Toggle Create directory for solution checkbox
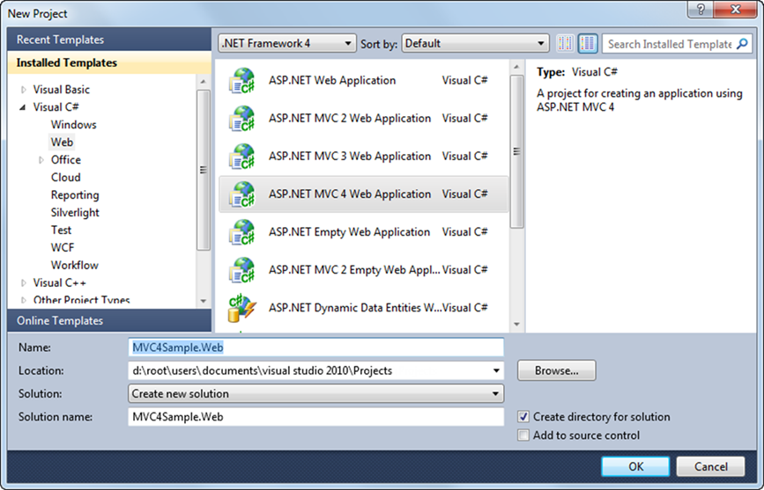The image size is (764, 490). 523,417
